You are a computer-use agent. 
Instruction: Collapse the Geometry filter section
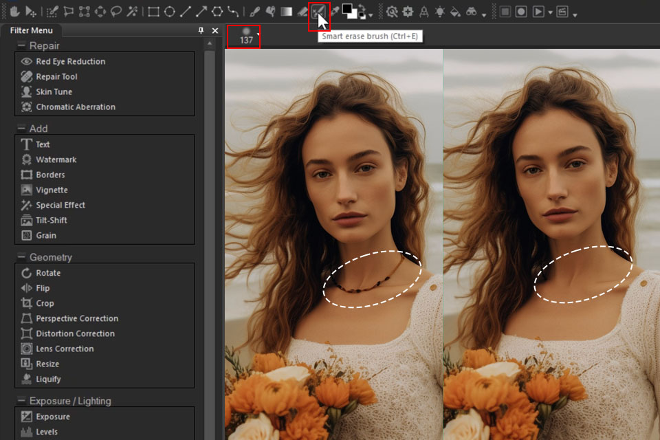21,257
